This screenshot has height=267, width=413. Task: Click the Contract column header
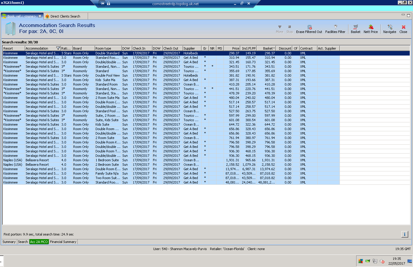click(x=308, y=48)
